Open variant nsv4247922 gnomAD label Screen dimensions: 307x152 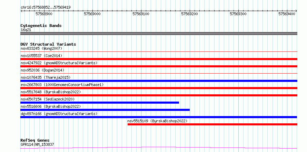tap(59, 63)
